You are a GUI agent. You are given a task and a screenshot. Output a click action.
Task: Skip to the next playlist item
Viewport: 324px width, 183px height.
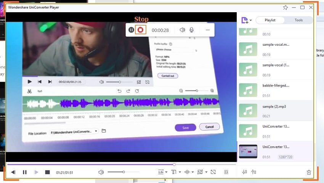tap(36, 172)
